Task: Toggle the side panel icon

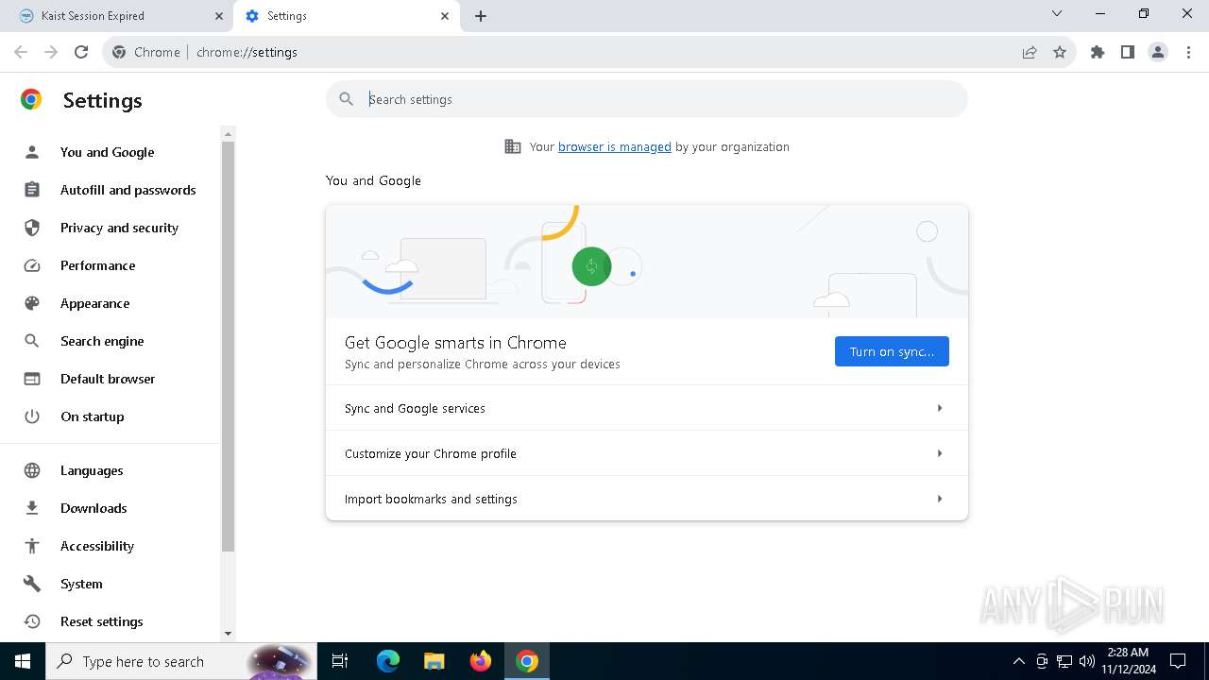Action: pos(1128,52)
